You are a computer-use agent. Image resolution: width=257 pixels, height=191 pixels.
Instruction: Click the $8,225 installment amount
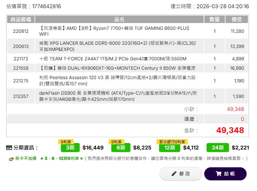[142, 148]
